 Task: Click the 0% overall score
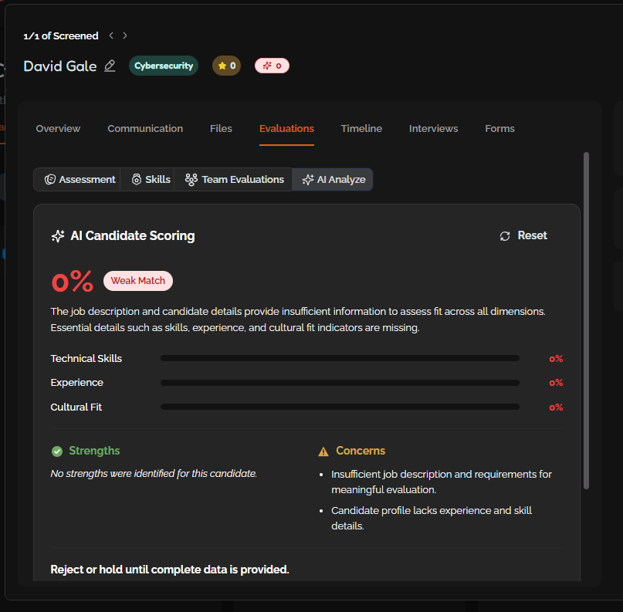(x=73, y=281)
